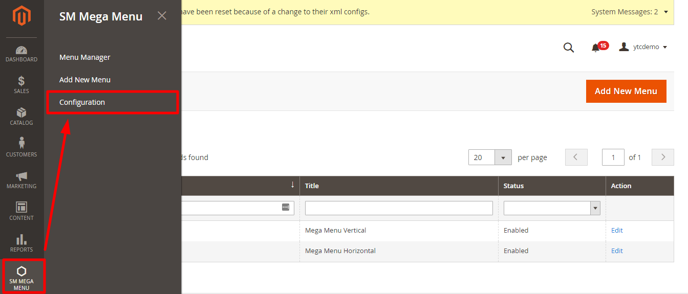The image size is (688, 294).
Task: Close the SM Mega Menu flyout panel
Action: click(x=162, y=16)
